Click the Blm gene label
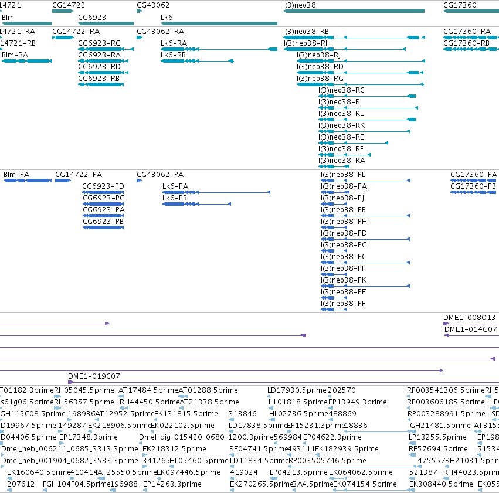 8,17
